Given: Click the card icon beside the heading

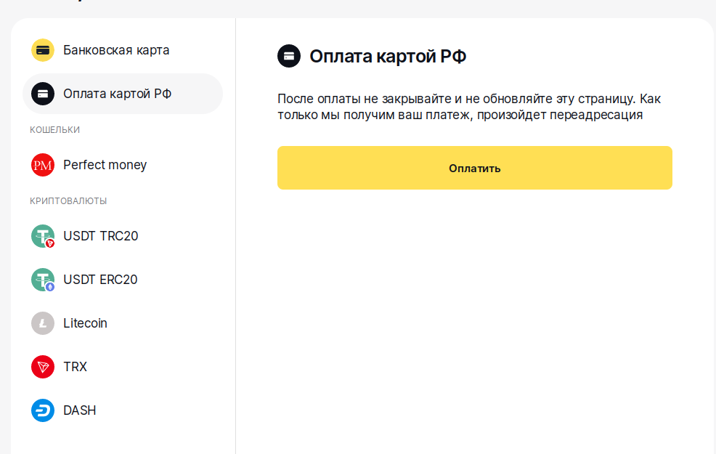Looking at the screenshot, I should click(289, 56).
